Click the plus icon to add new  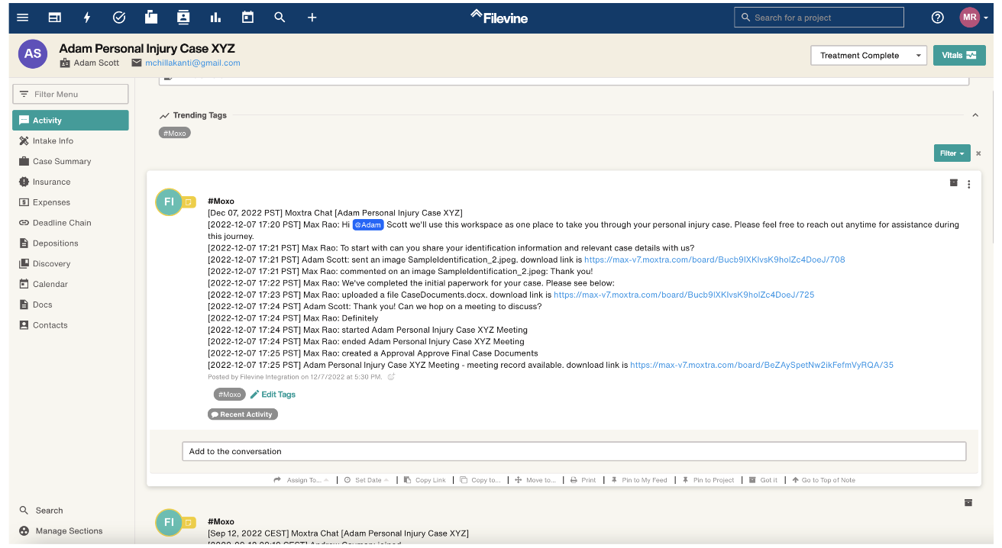click(312, 18)
